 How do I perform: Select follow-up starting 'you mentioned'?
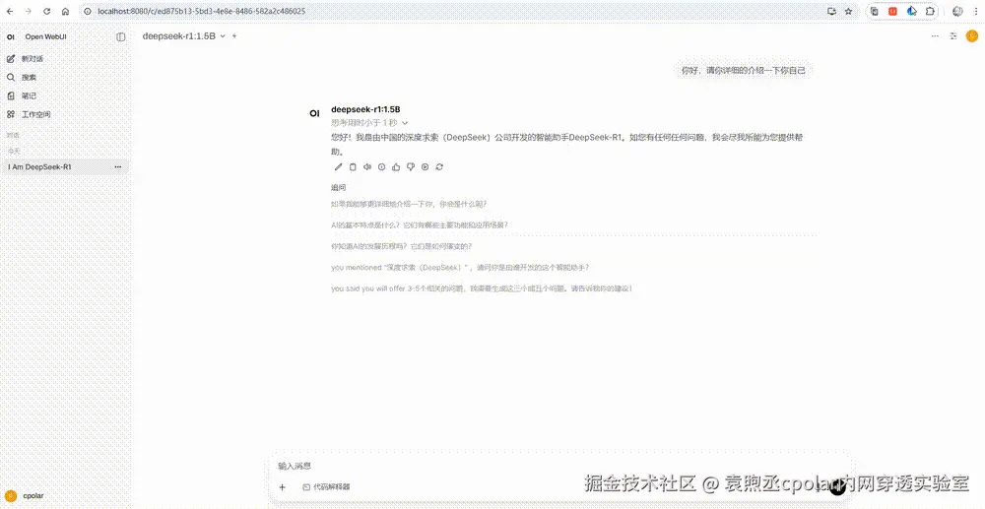pos(460,268)
